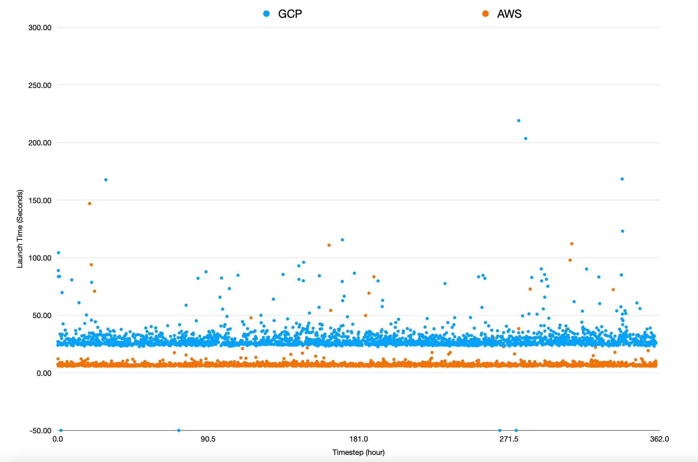Select the 90.5 x-axis tick label
This screenshot has width=698, height=462.
[x=208, y=439]
